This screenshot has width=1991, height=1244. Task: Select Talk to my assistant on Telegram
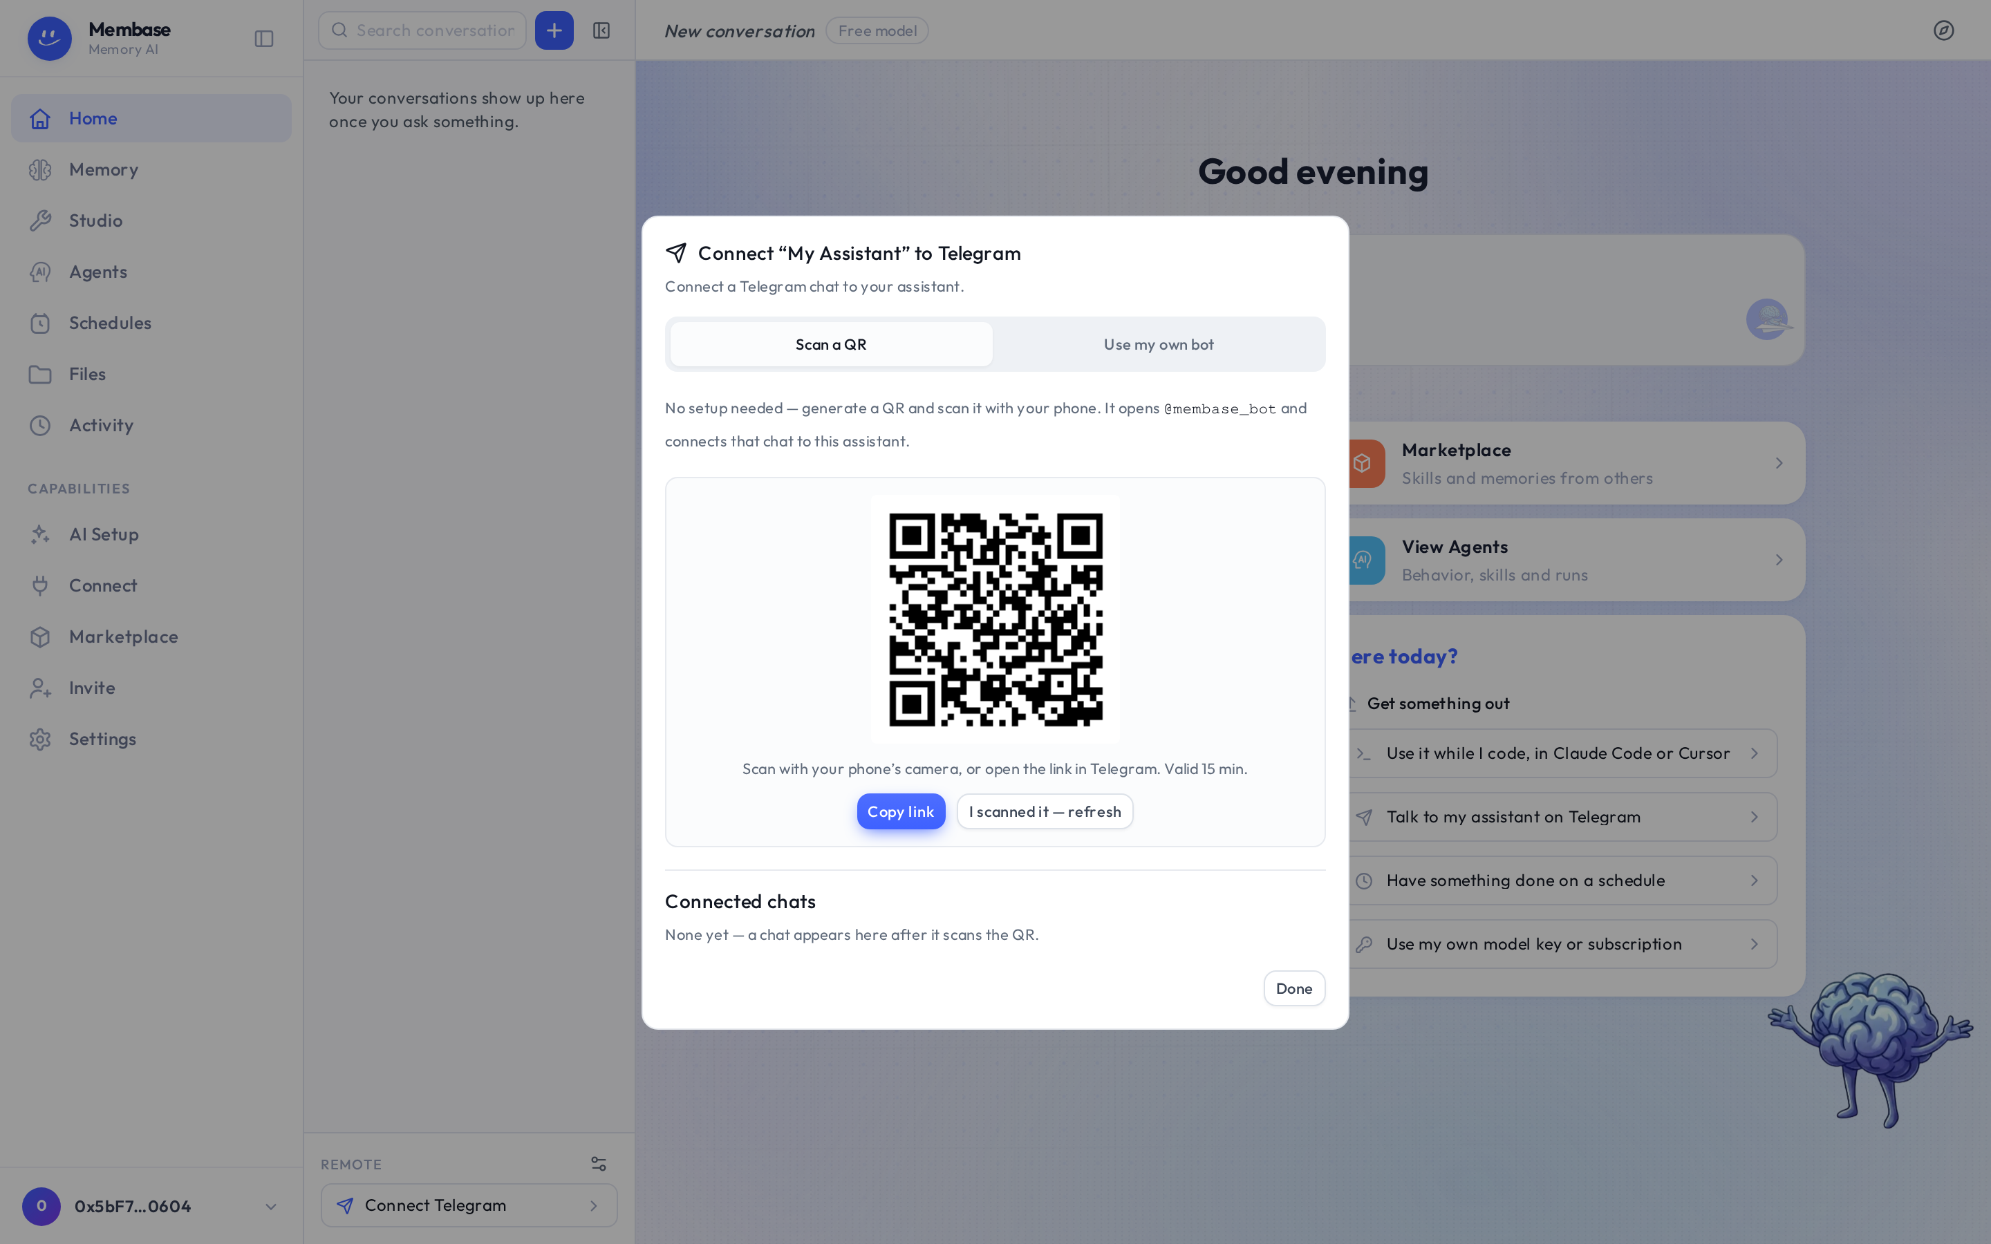(x=1562, y=817)
